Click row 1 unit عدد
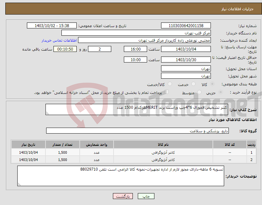262x205 pixels. 97,152
